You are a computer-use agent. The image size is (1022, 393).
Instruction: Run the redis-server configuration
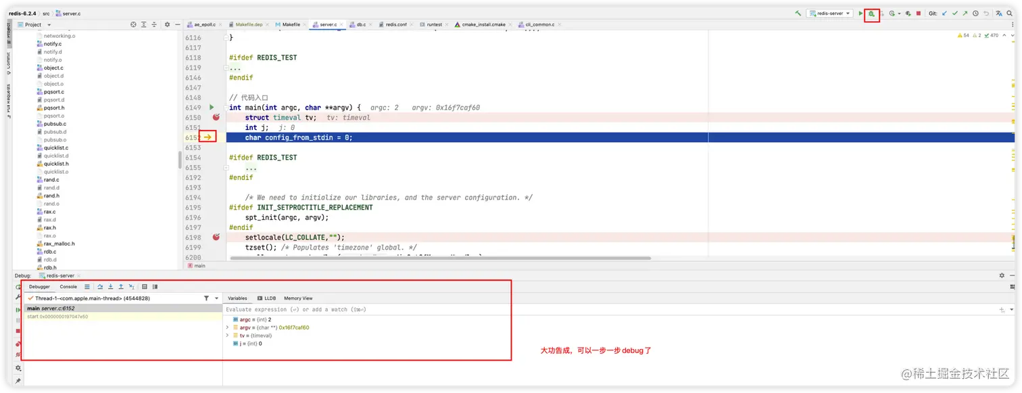[860, 14]
